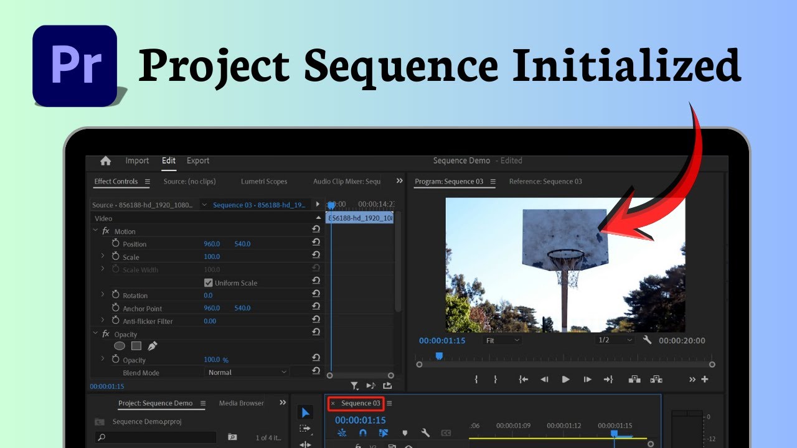Open Program monitor wrench settings
Image resolution: width=797 pixels, height=448 pixels.
647,340
